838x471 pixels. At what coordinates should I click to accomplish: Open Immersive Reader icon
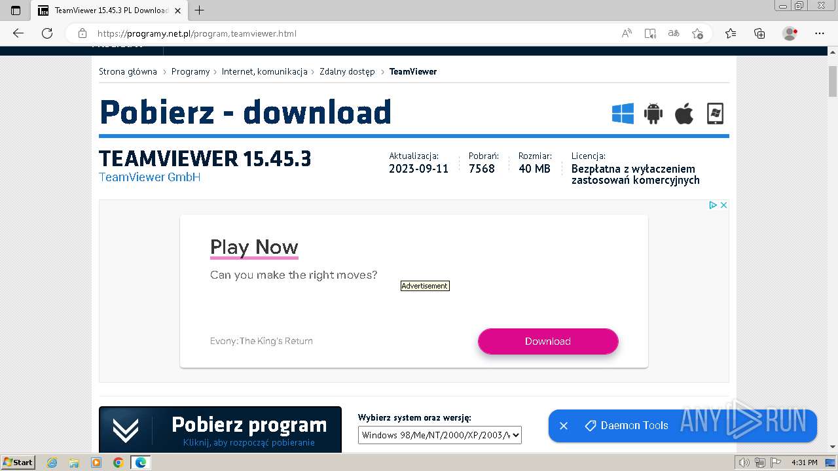click(650, 33)
